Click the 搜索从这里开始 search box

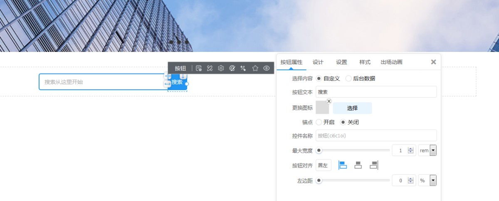(104, 82)
